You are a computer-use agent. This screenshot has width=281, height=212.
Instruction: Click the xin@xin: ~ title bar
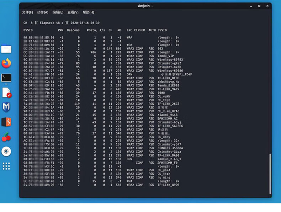145,6
